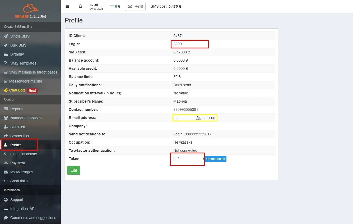This screenshot has width=353, height=224.
Task: Open SMS Templates in the sidebar
Action: tap(23, 63)
